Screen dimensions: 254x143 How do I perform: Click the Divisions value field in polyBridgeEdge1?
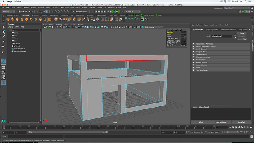click(x=183, y=32)
